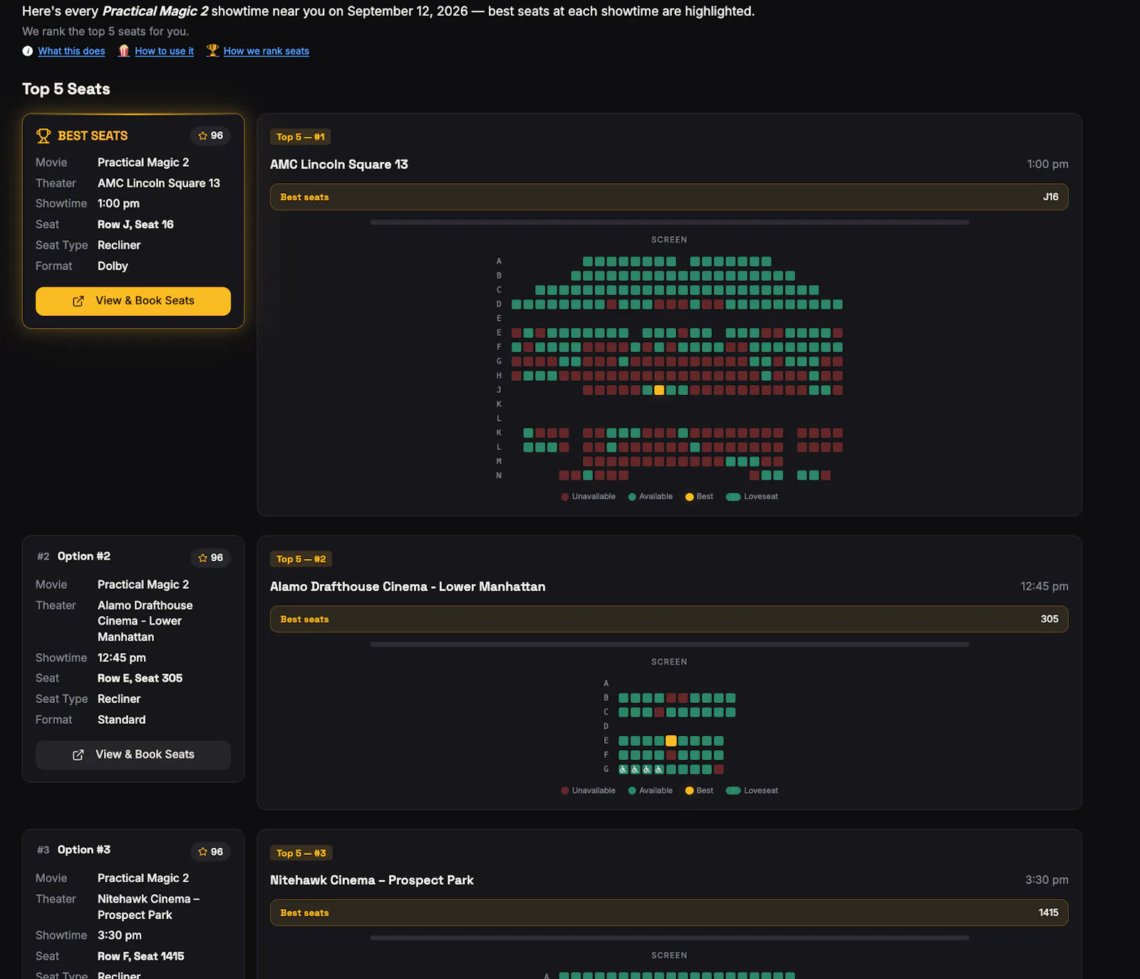Click the Top 5 — #1 tag
Image resolution: width=1140 pixels, height=979 pixels.
[300, 137]
